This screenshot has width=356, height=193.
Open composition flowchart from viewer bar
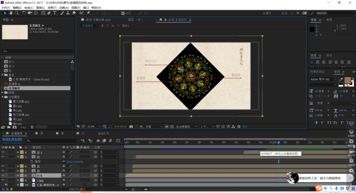(233, 127)
